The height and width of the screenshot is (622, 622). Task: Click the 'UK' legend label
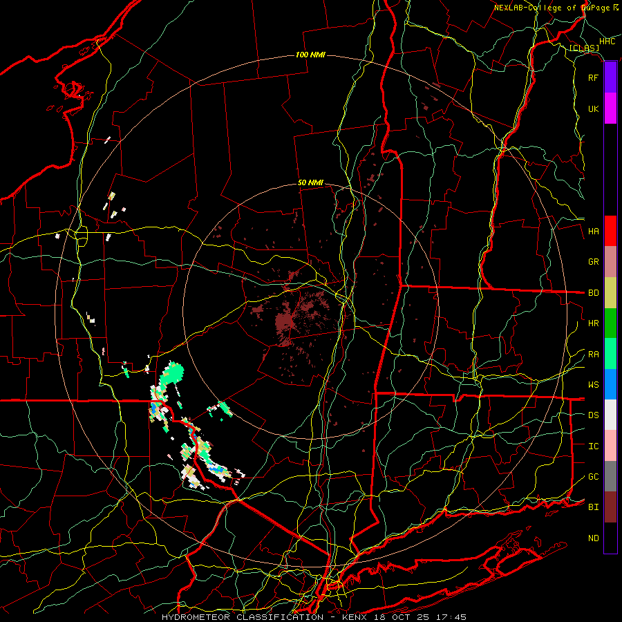pos(593,109)
